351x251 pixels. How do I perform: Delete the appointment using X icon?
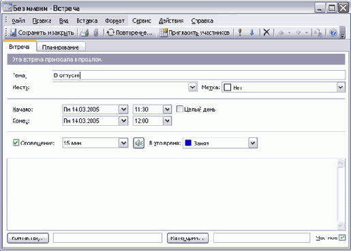(x=266, y=33)
